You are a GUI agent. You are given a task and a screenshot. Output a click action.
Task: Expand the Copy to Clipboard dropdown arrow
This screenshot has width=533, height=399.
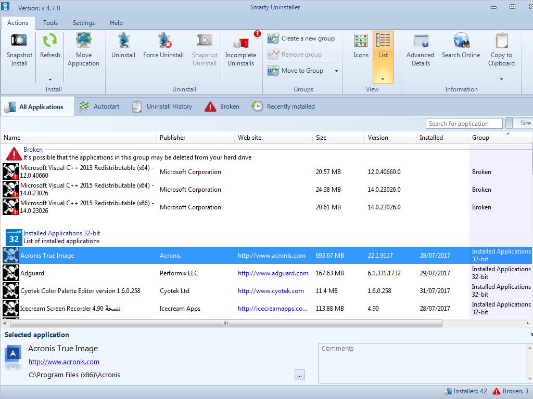coord(501,79)
